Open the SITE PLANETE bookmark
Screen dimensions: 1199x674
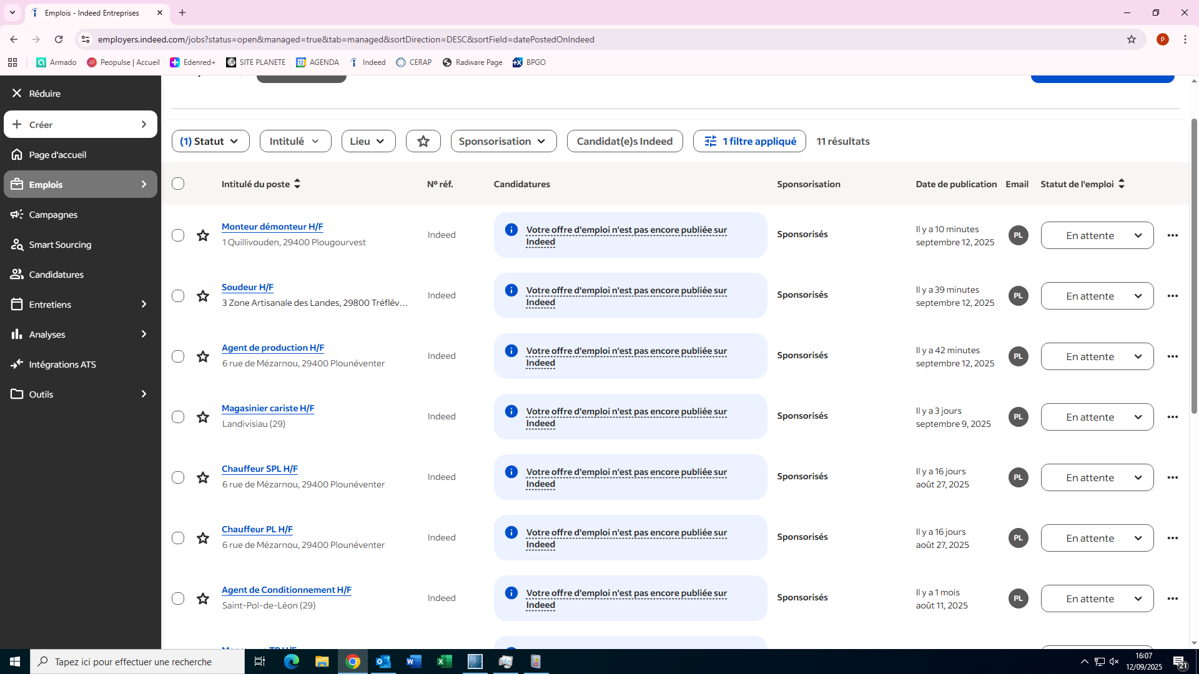click(x=256, y=62)
